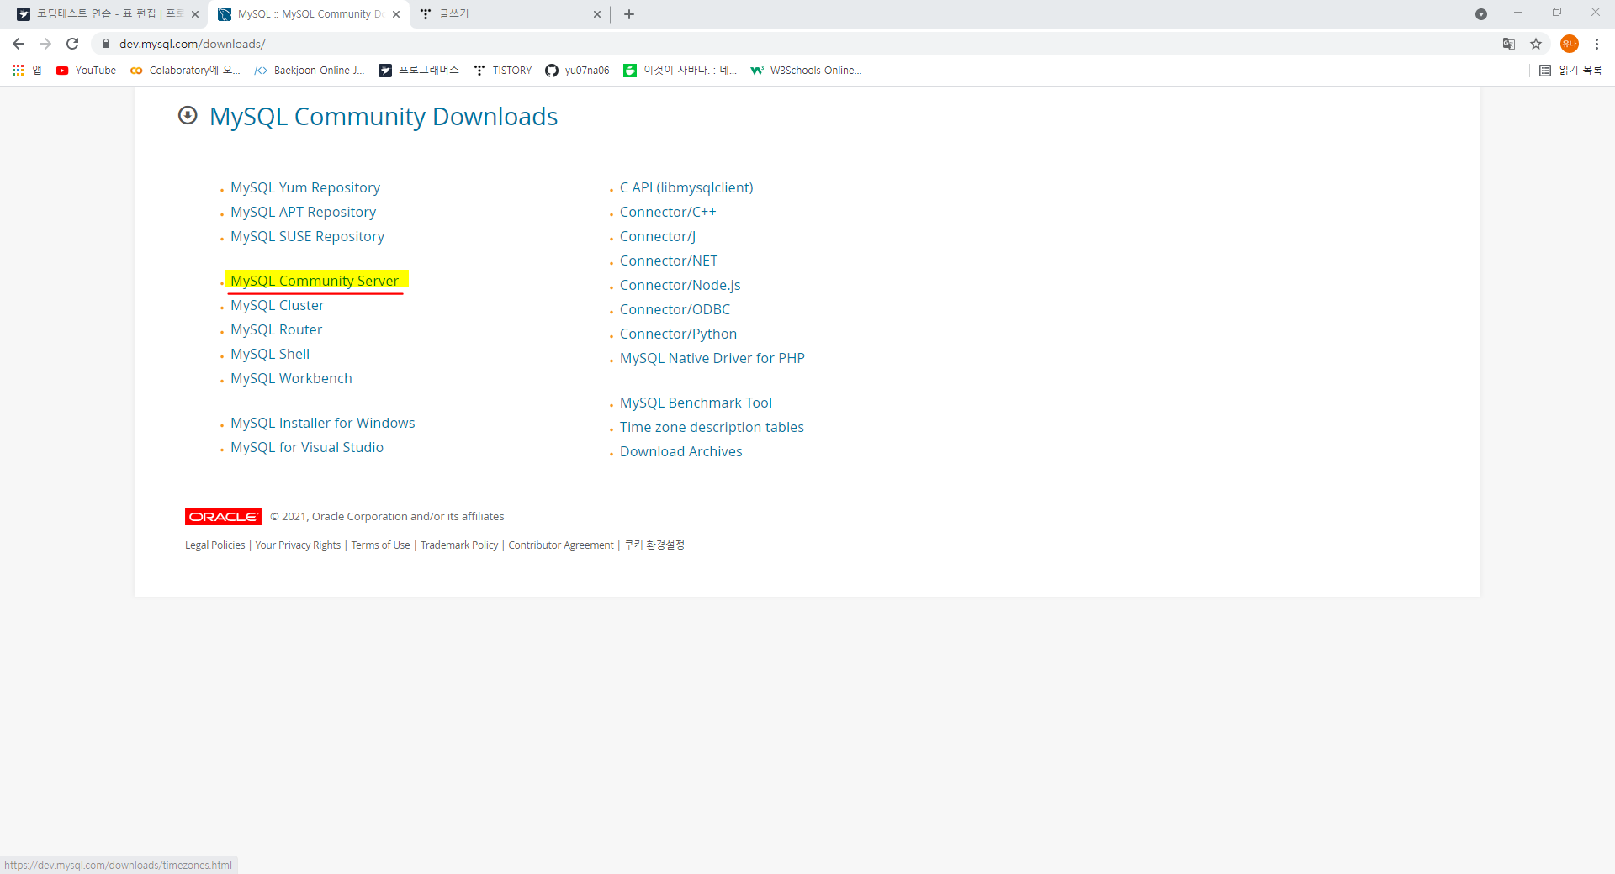Open the reading list (읽기 목록)

[1570, 71]
